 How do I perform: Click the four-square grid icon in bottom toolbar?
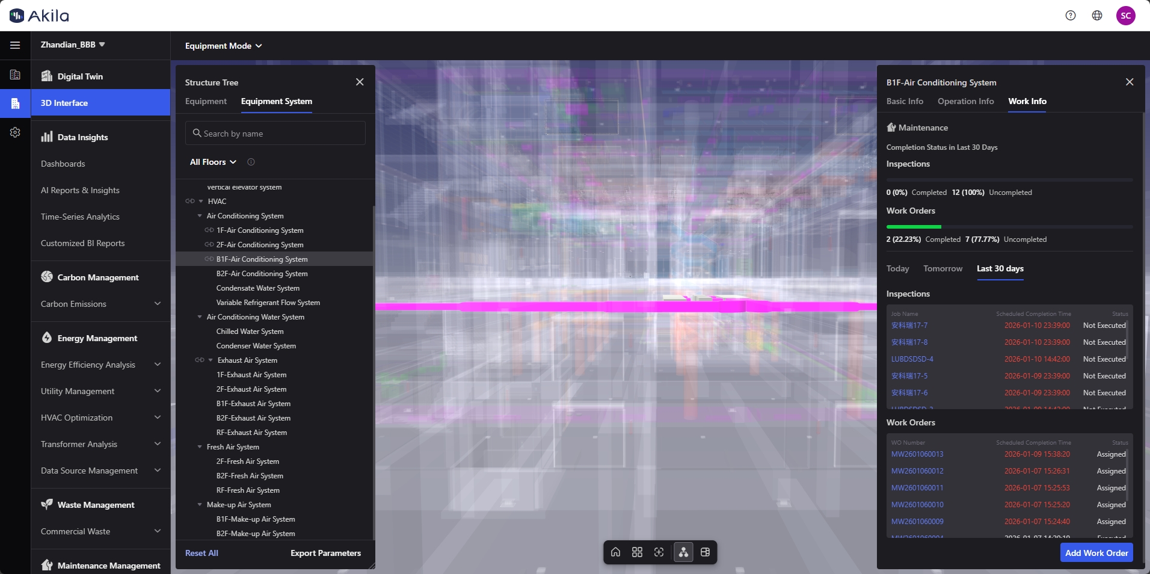637,552
